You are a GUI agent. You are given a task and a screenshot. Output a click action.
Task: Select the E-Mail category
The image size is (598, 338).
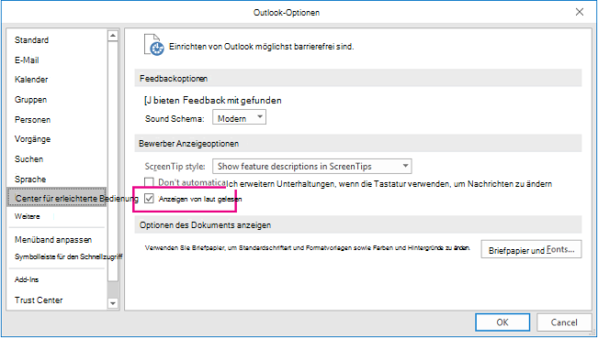(x=27, y=60)
